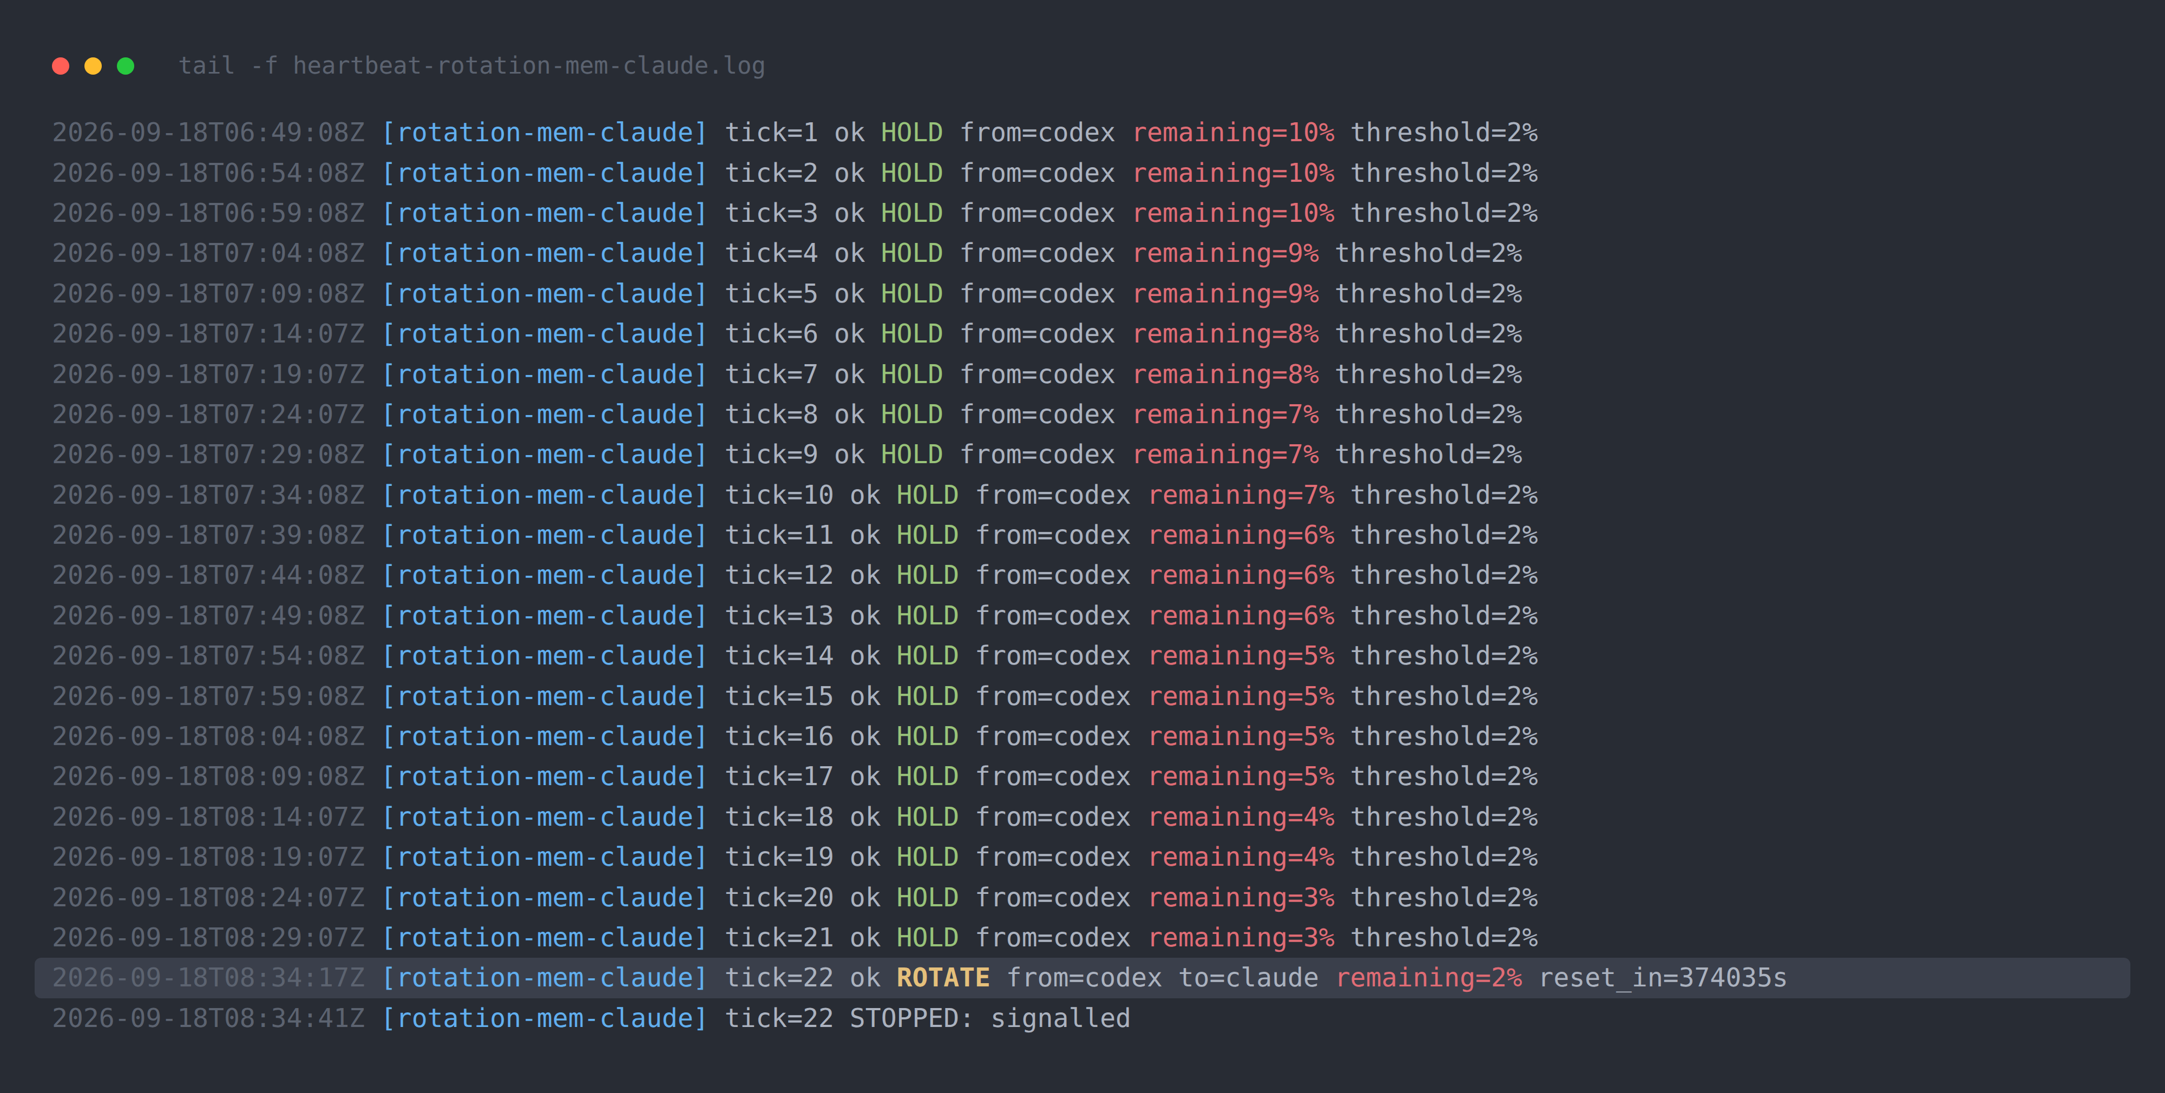Click 'tick=1' in the first log line

[x=771, y=133]
